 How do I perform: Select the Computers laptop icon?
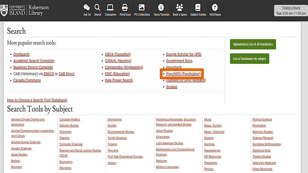click(x=110, y=8)
